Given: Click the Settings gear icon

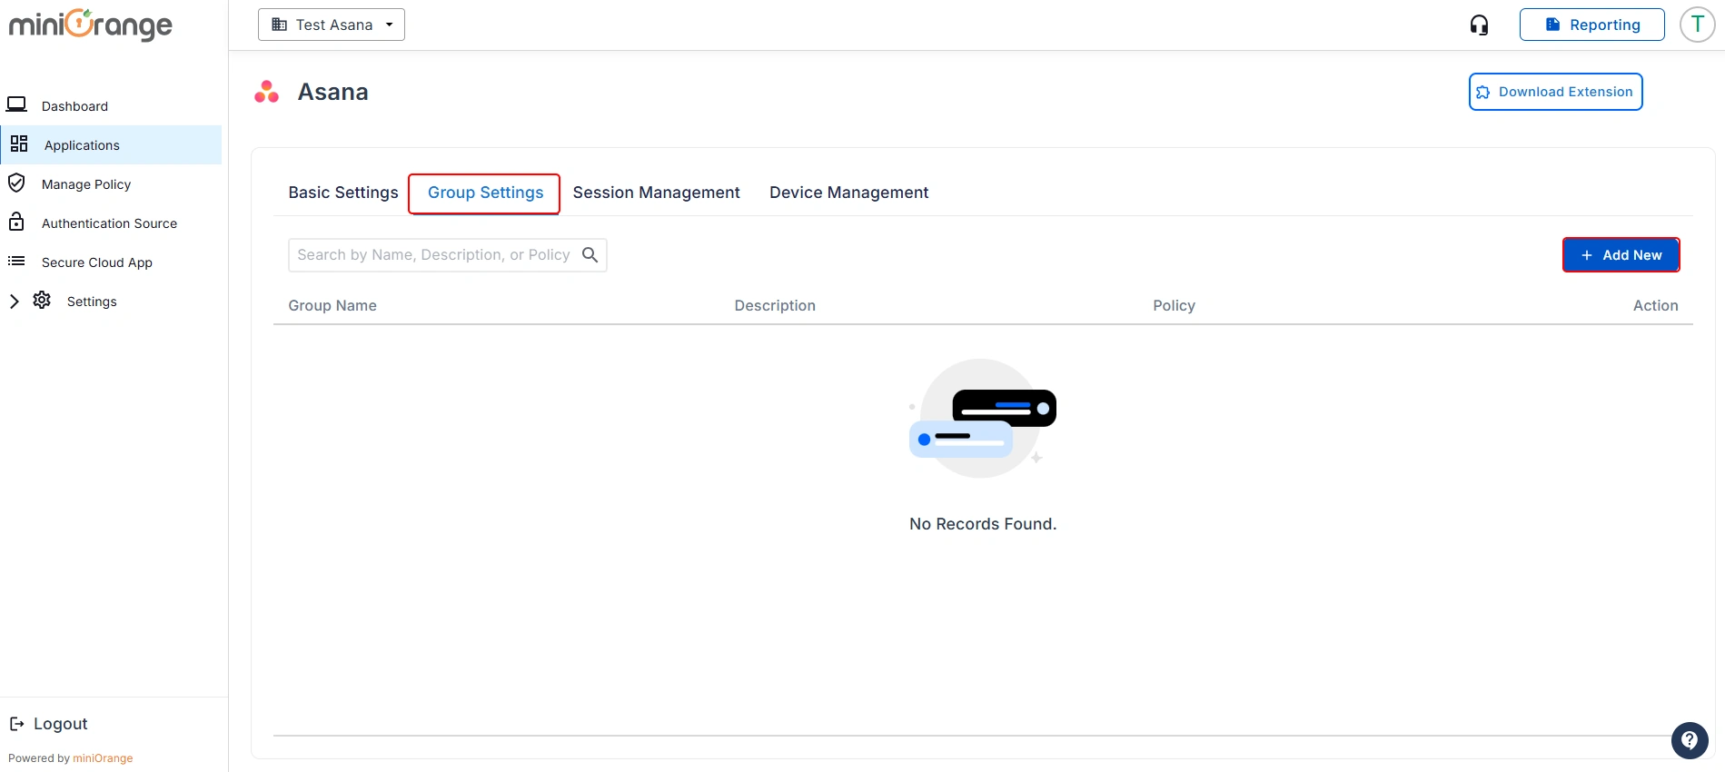Looking at the screenshot, I should (42, 300).
